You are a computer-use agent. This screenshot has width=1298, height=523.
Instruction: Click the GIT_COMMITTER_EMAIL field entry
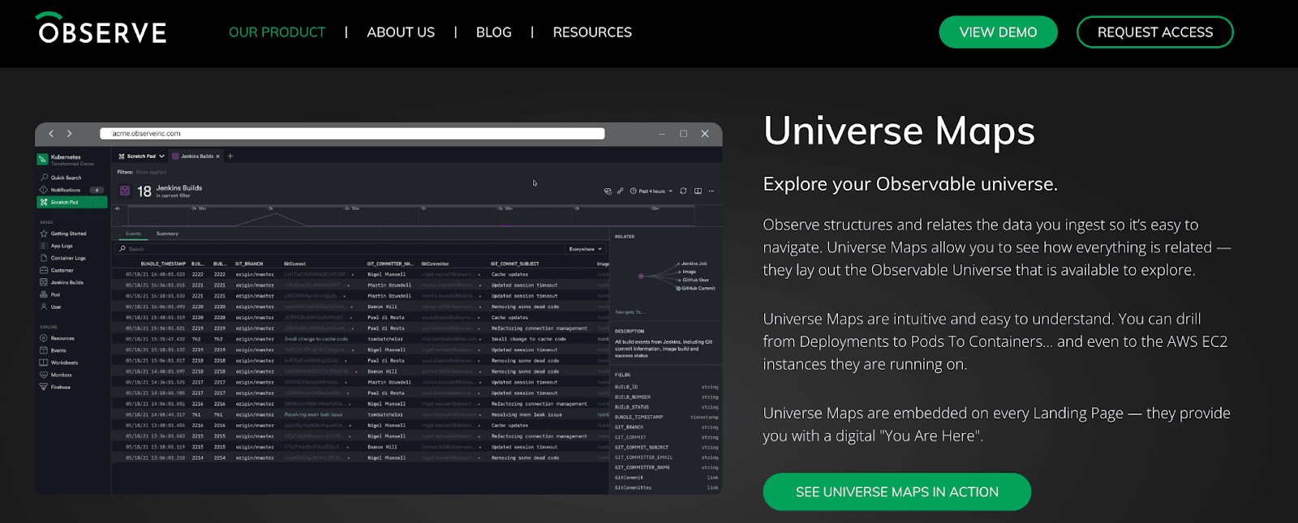point(666,457)
